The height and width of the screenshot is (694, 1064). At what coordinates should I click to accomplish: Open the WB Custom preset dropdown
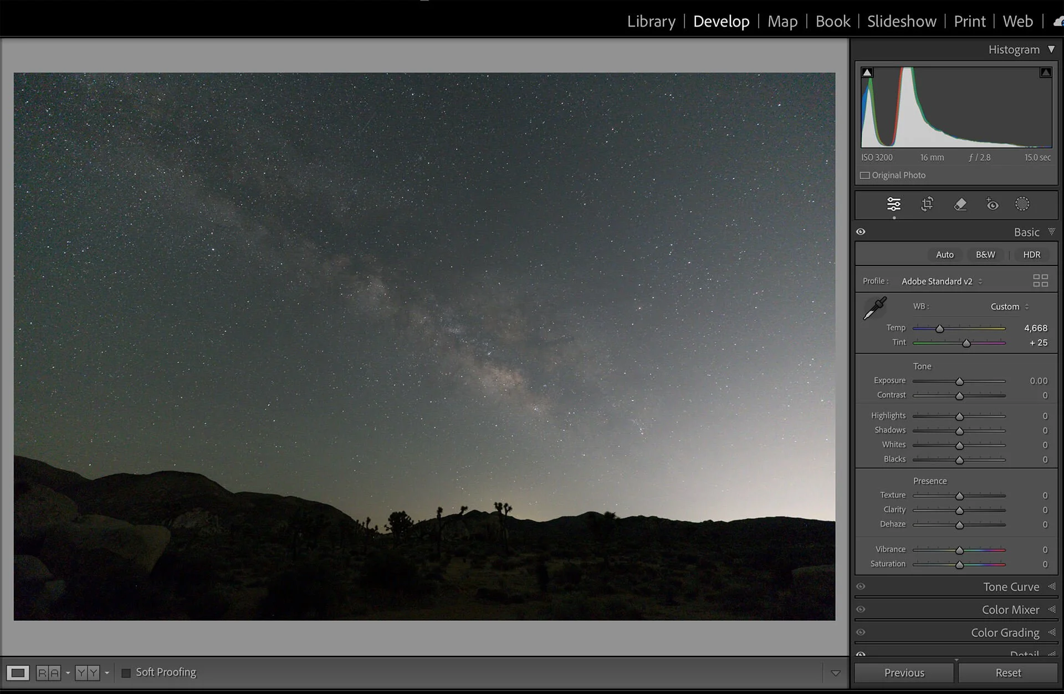(1009, 307)
